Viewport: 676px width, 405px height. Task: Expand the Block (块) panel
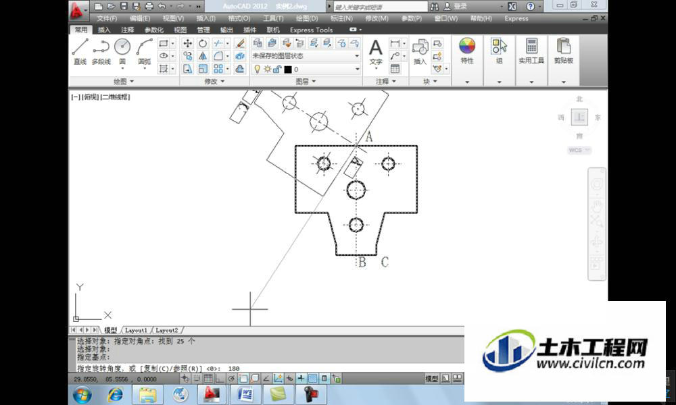[430, 82]
